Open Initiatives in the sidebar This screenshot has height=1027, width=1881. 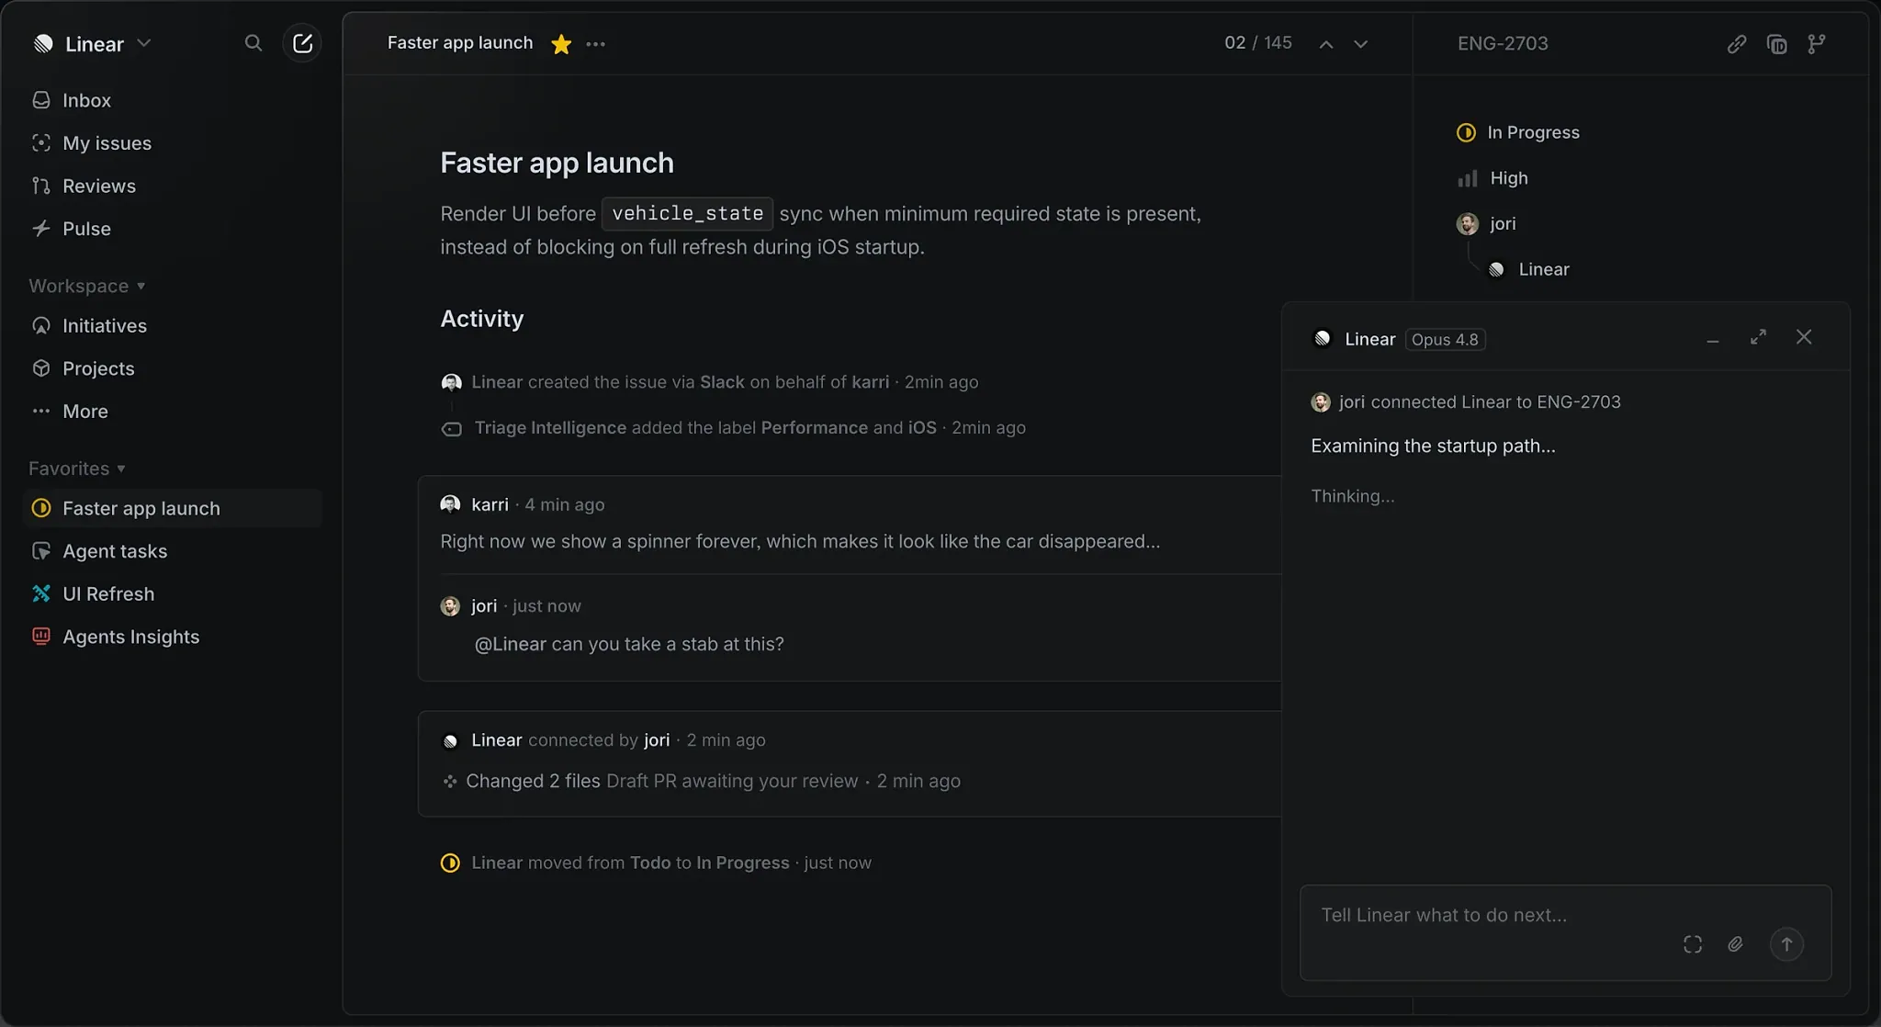pyautogui.click(x=174, y=326)
